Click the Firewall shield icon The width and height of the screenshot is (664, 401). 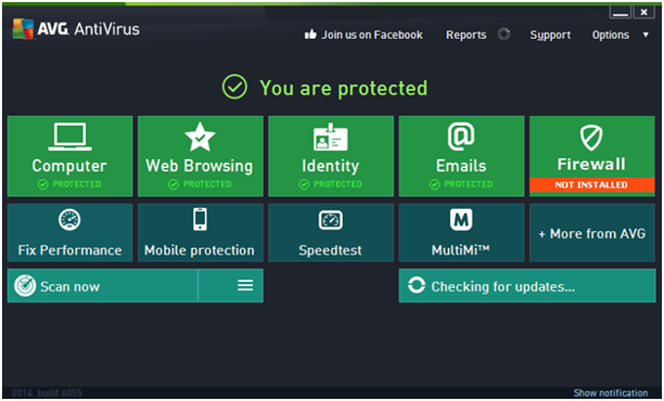592,137
